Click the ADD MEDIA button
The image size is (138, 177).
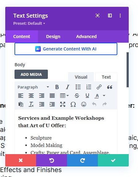tap(31, 74)
